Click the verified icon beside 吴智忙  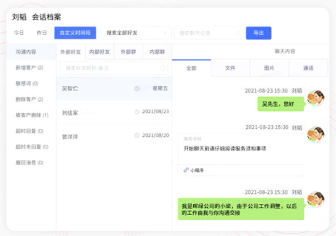tap(137, 88)
